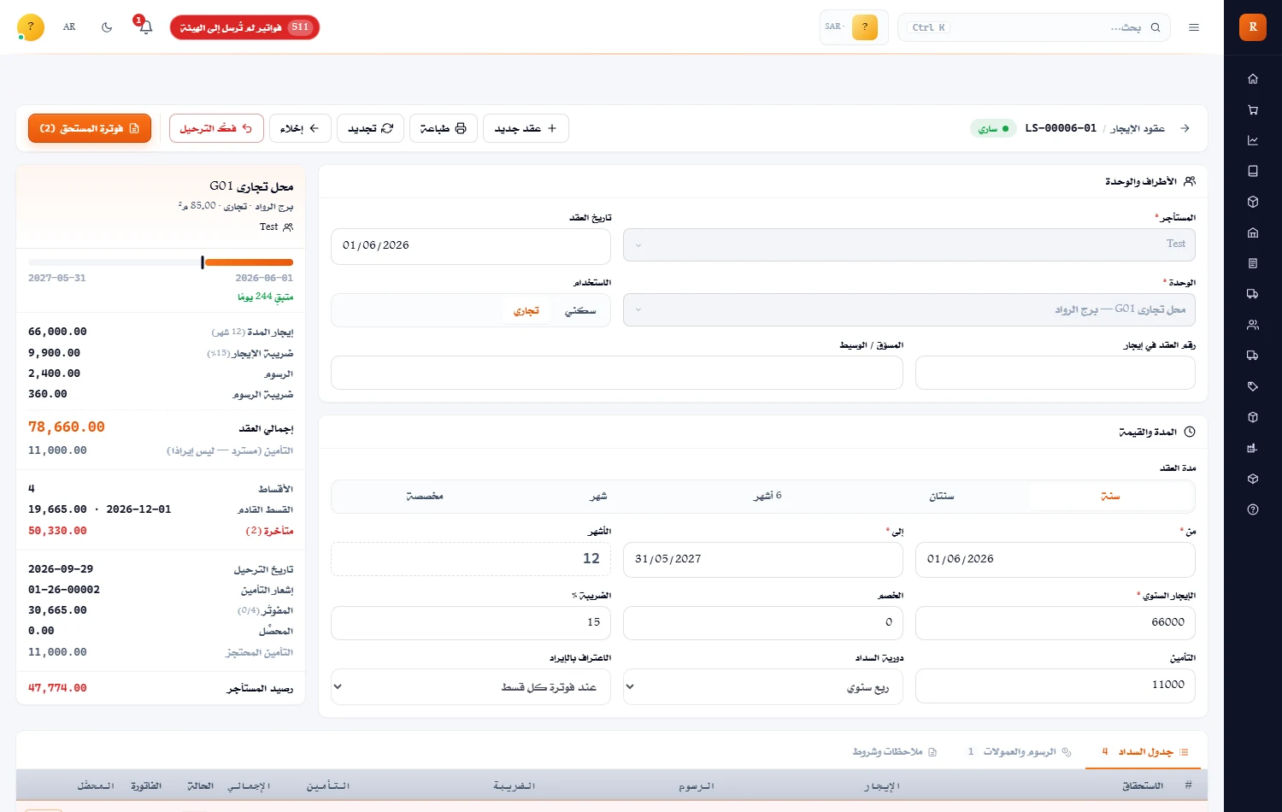Image resolution: width=1282 pixels, height=812 pixels.
Task: Open the notifications bell
Action: [x=145, y=27]
